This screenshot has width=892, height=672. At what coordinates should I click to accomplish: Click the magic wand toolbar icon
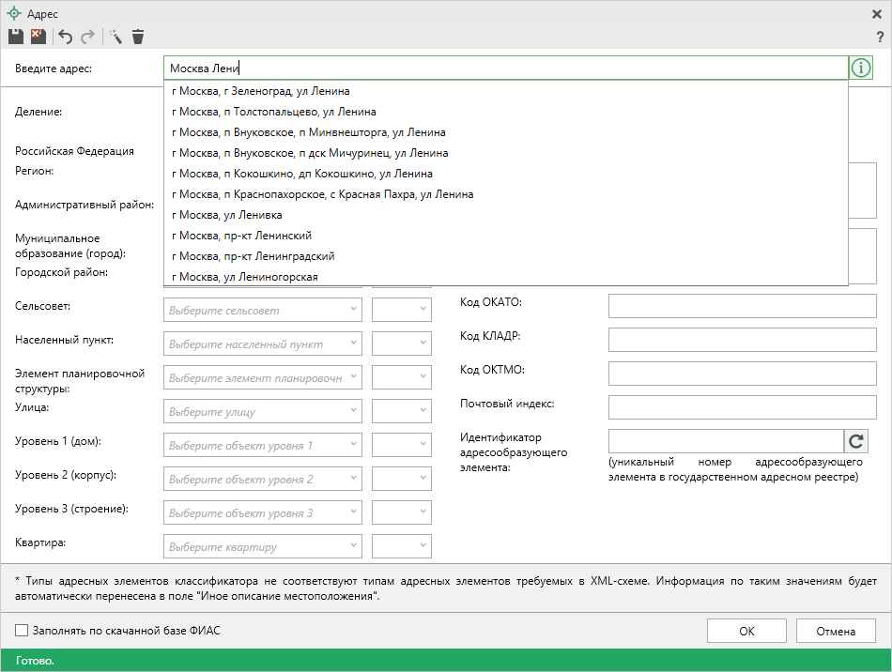115,37
